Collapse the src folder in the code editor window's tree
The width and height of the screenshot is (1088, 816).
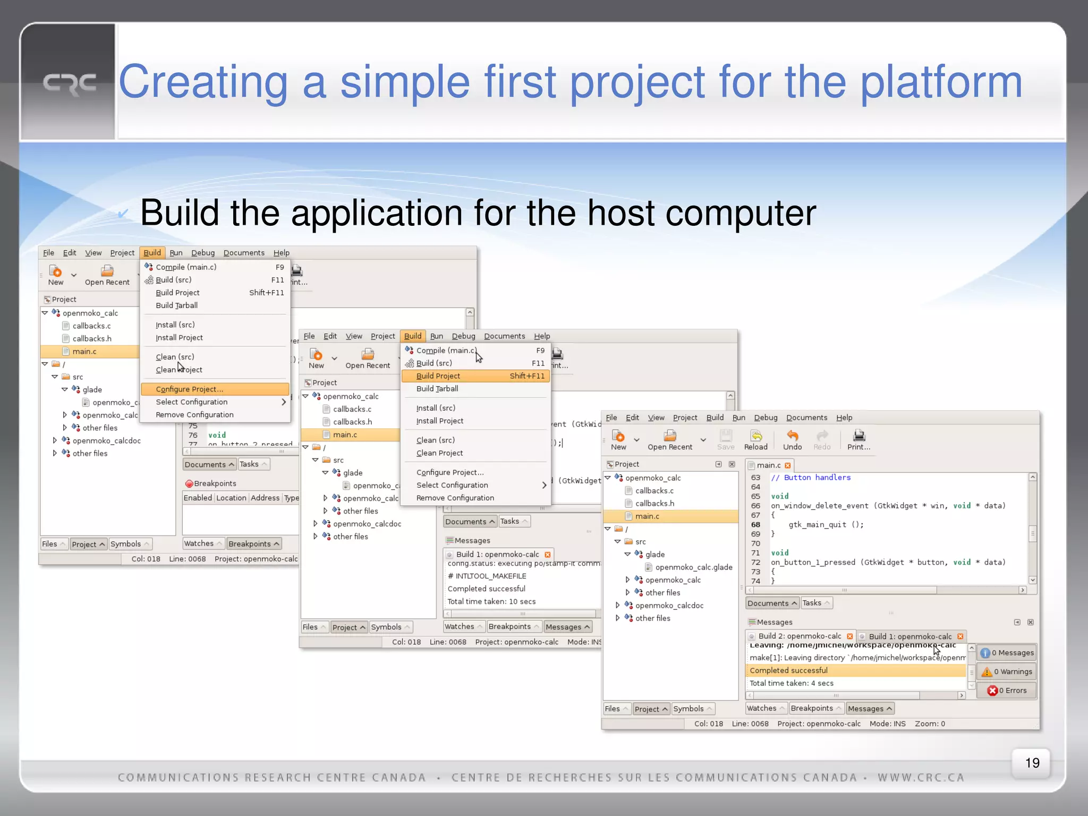(x=617, y=541)
